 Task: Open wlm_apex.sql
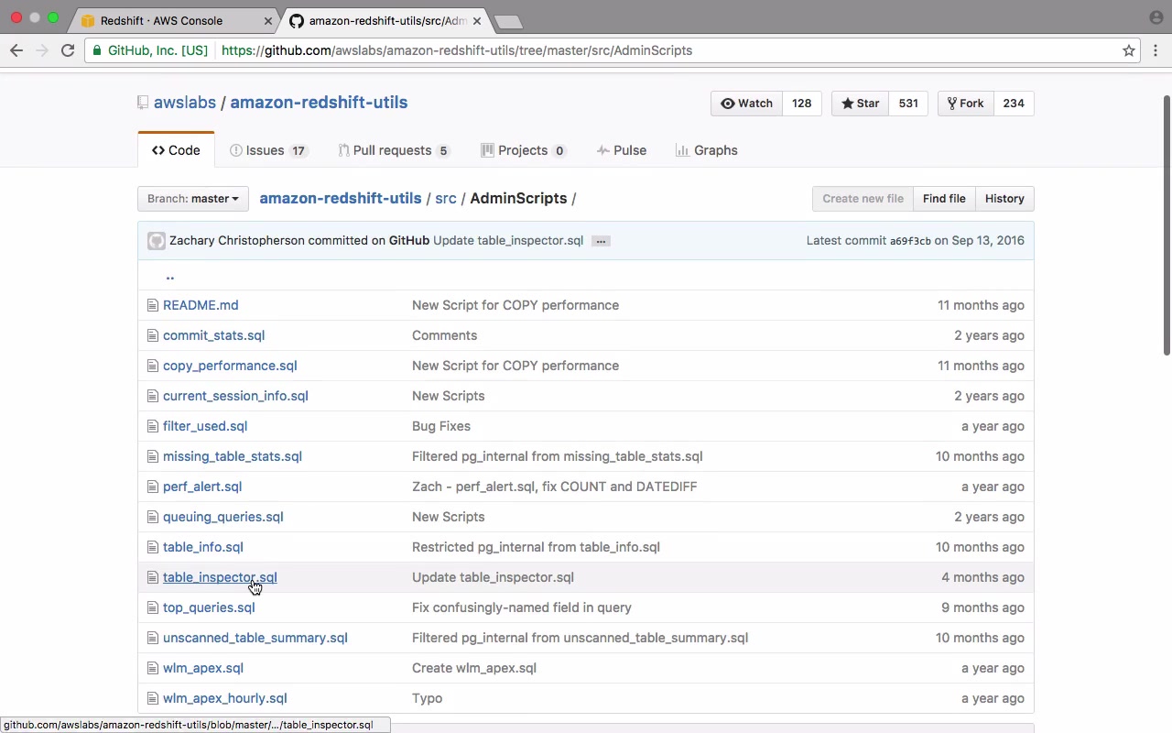point(203,668)
